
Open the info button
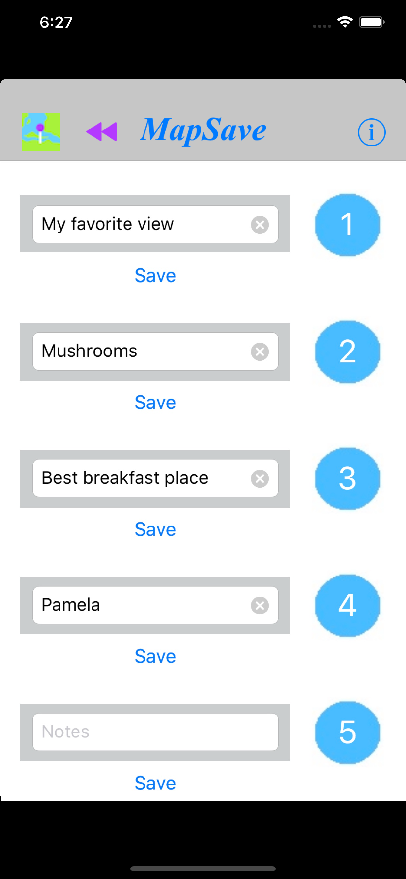coord(371,132)
